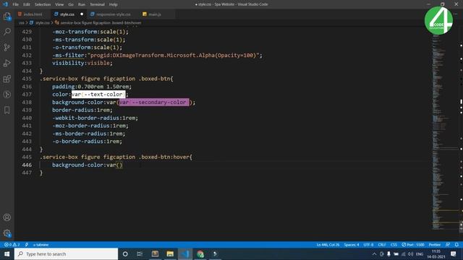
Task: Click line number 435 in gutter
Action: tap(27, 79)
